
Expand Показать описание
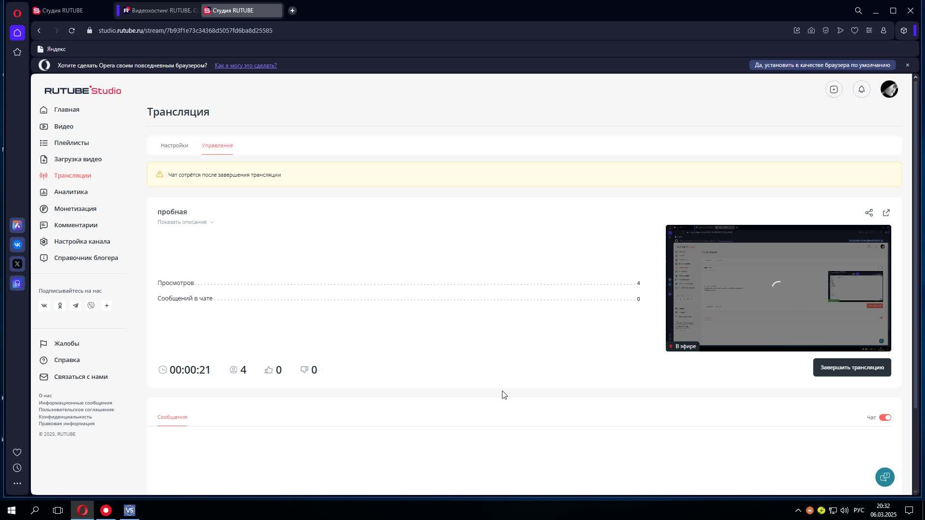tap(185, 222)
